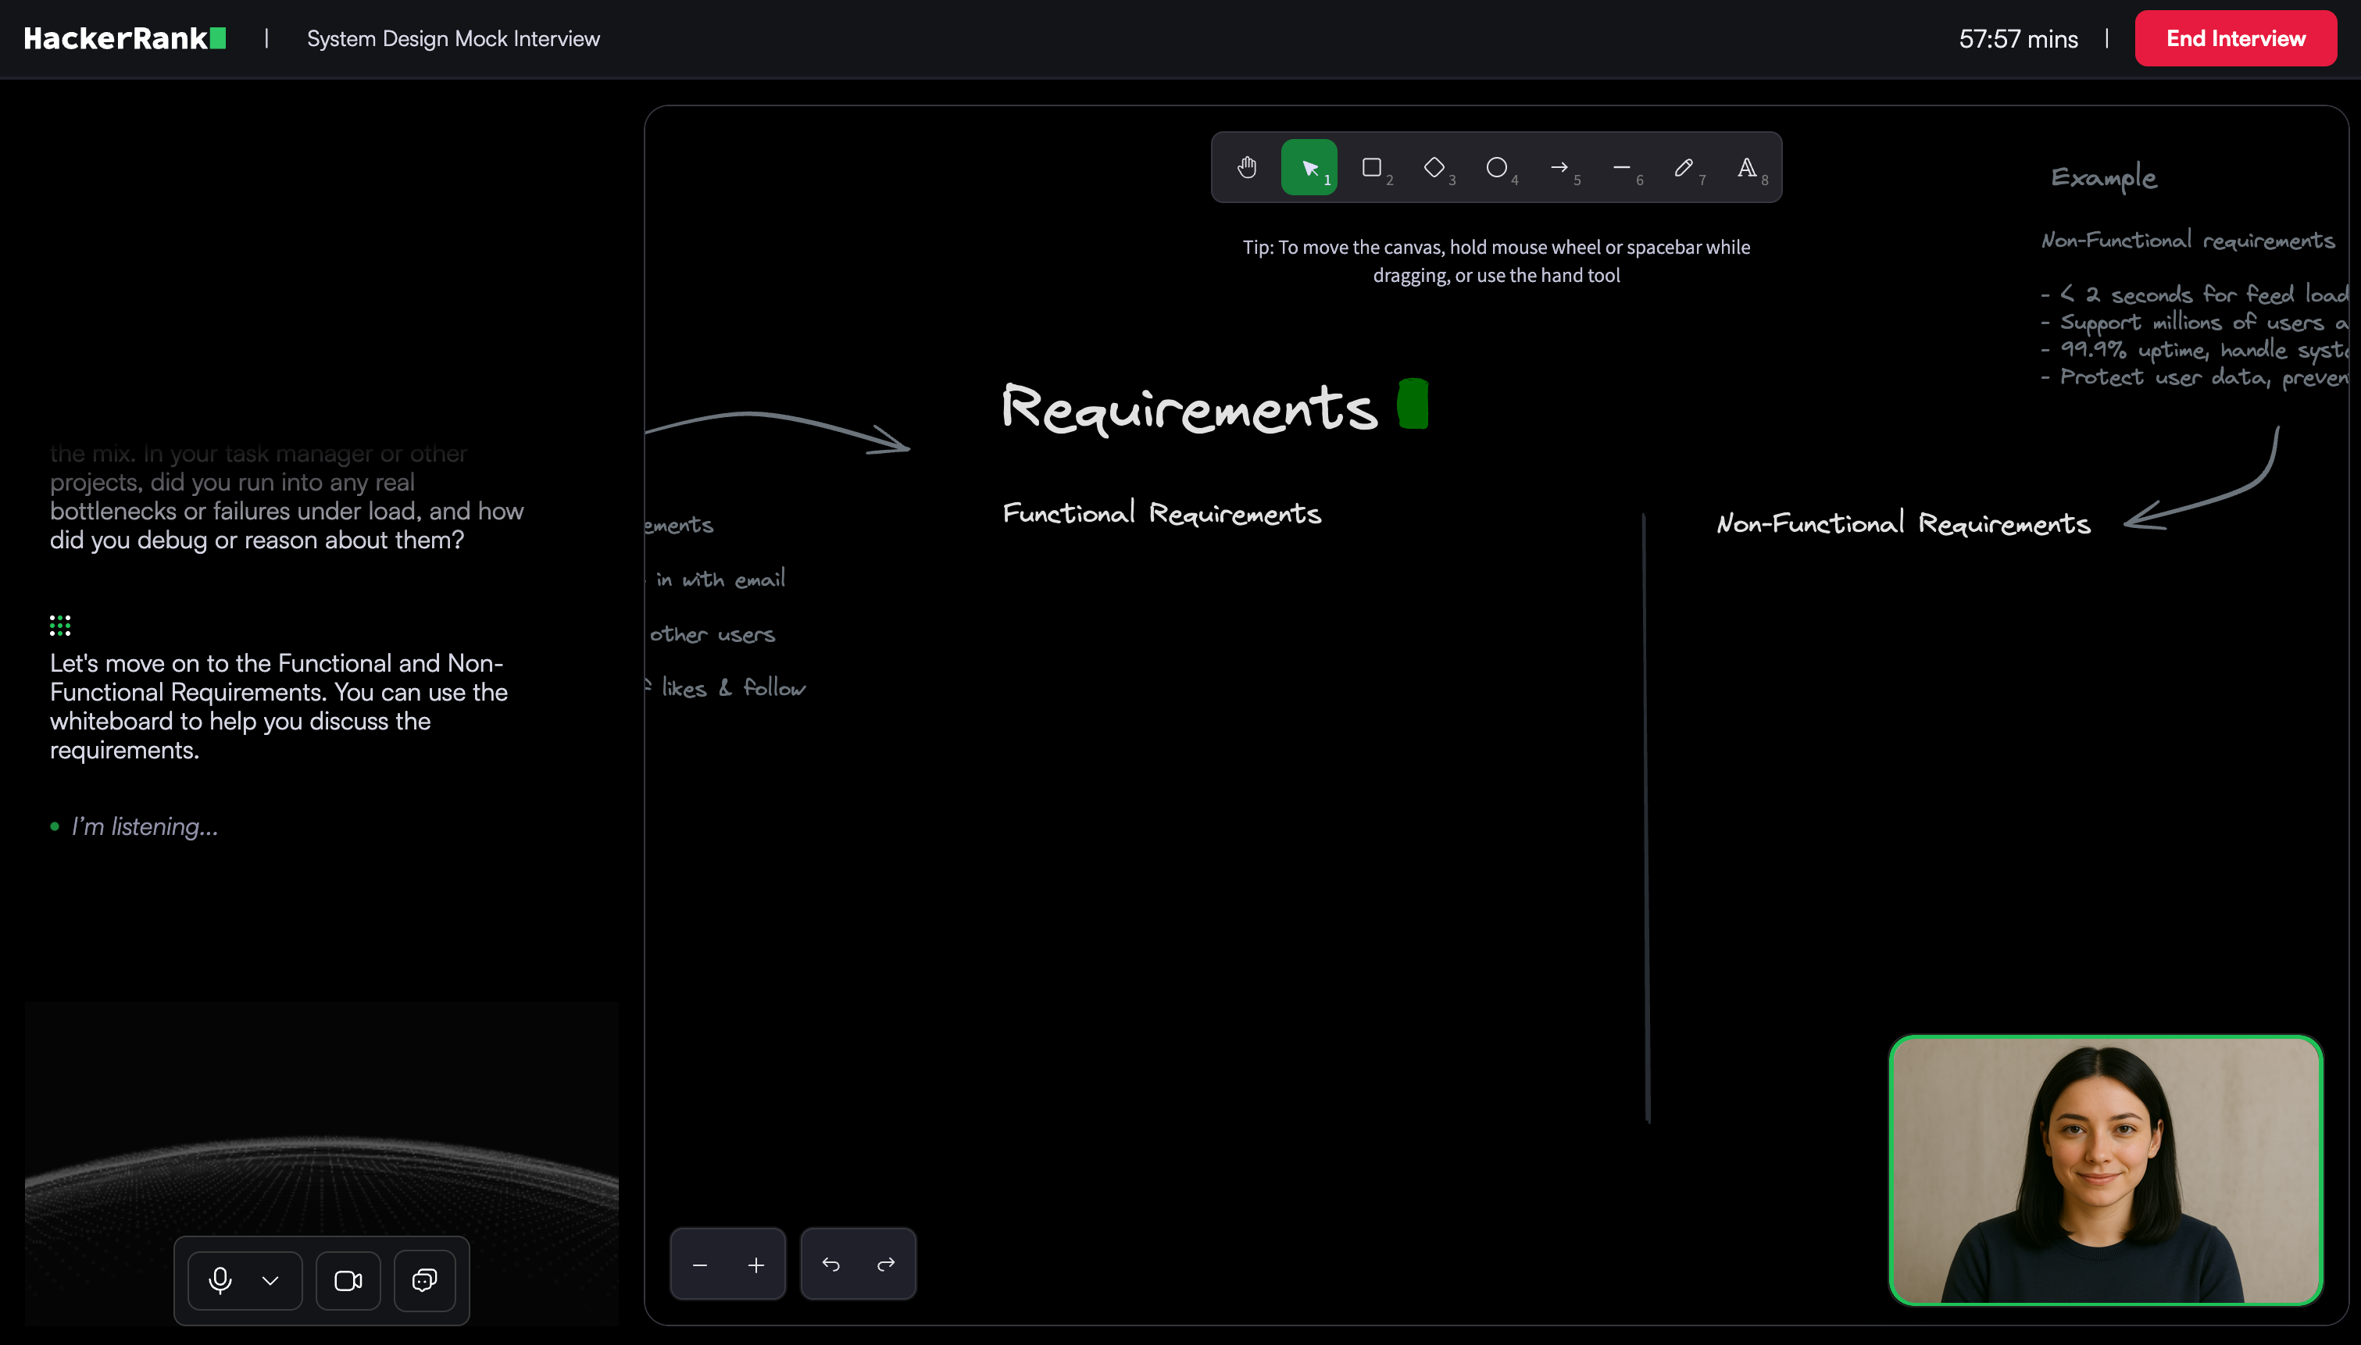Image resolution: width=2361 pixels, height=1345 pixels.
Task: Select the Ellipse shape tool
Action: click(1496, 167)
